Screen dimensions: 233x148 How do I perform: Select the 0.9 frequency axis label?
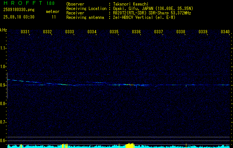[3, 85]
